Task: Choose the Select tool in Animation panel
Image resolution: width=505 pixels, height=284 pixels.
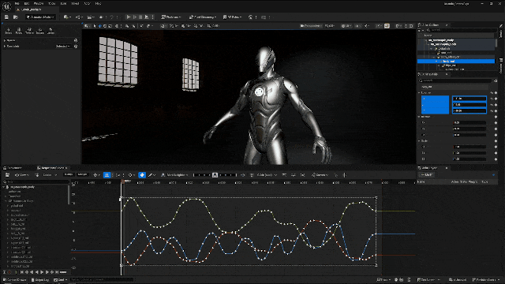Action: (x=9, y=31)
